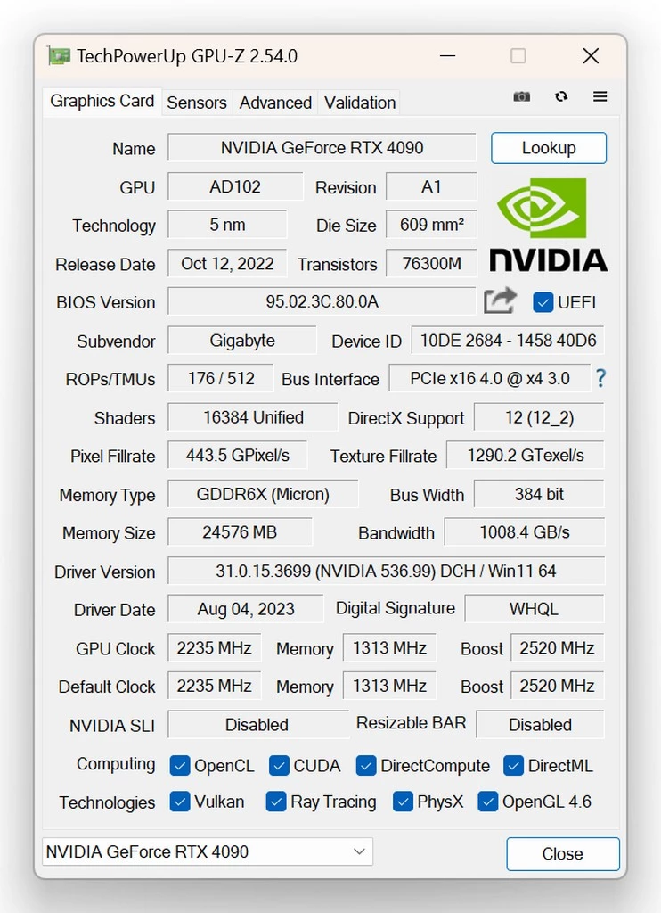
Task: Close the window with the X button
Action: (591, 56)
